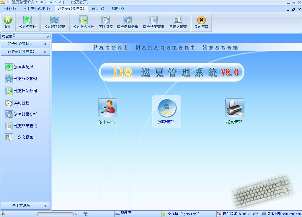Open 巡更原始数据 in the toolbar
The width and height of the screenshot is (302, 217).
click(83, 22)
